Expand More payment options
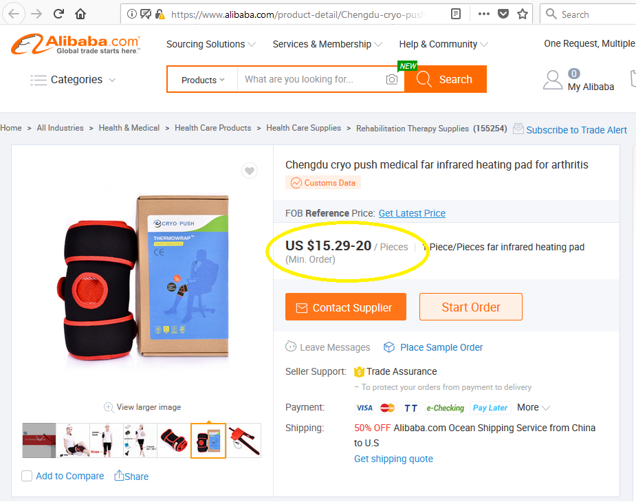This screenshot has height=502, width=636. click(534, 407)
